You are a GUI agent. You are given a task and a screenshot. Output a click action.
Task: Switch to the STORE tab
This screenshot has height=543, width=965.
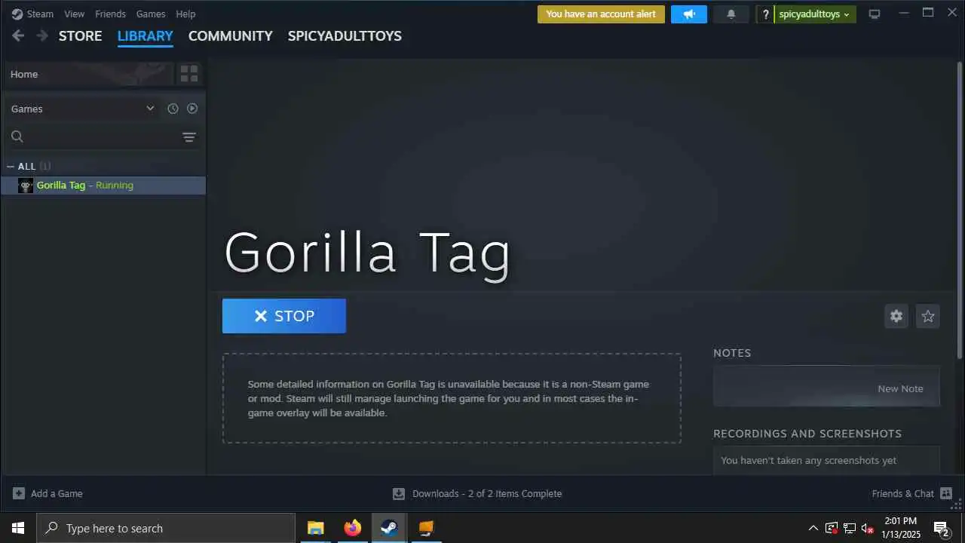tap(80, 36)
